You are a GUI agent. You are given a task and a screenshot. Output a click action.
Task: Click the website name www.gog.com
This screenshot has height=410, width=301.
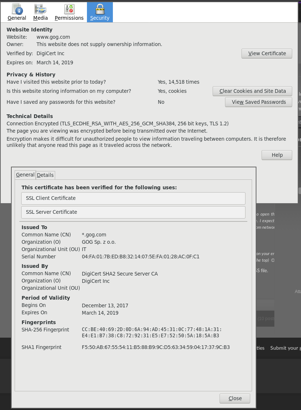click(53, 37)
